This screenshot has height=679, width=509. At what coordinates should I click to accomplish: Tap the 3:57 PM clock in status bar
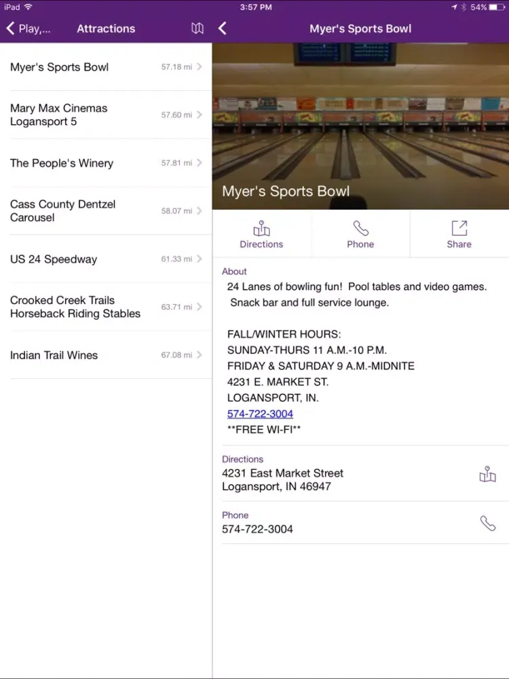[256, 7]
